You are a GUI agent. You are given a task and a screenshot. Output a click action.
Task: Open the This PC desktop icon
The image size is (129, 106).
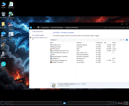click(3, 5)
